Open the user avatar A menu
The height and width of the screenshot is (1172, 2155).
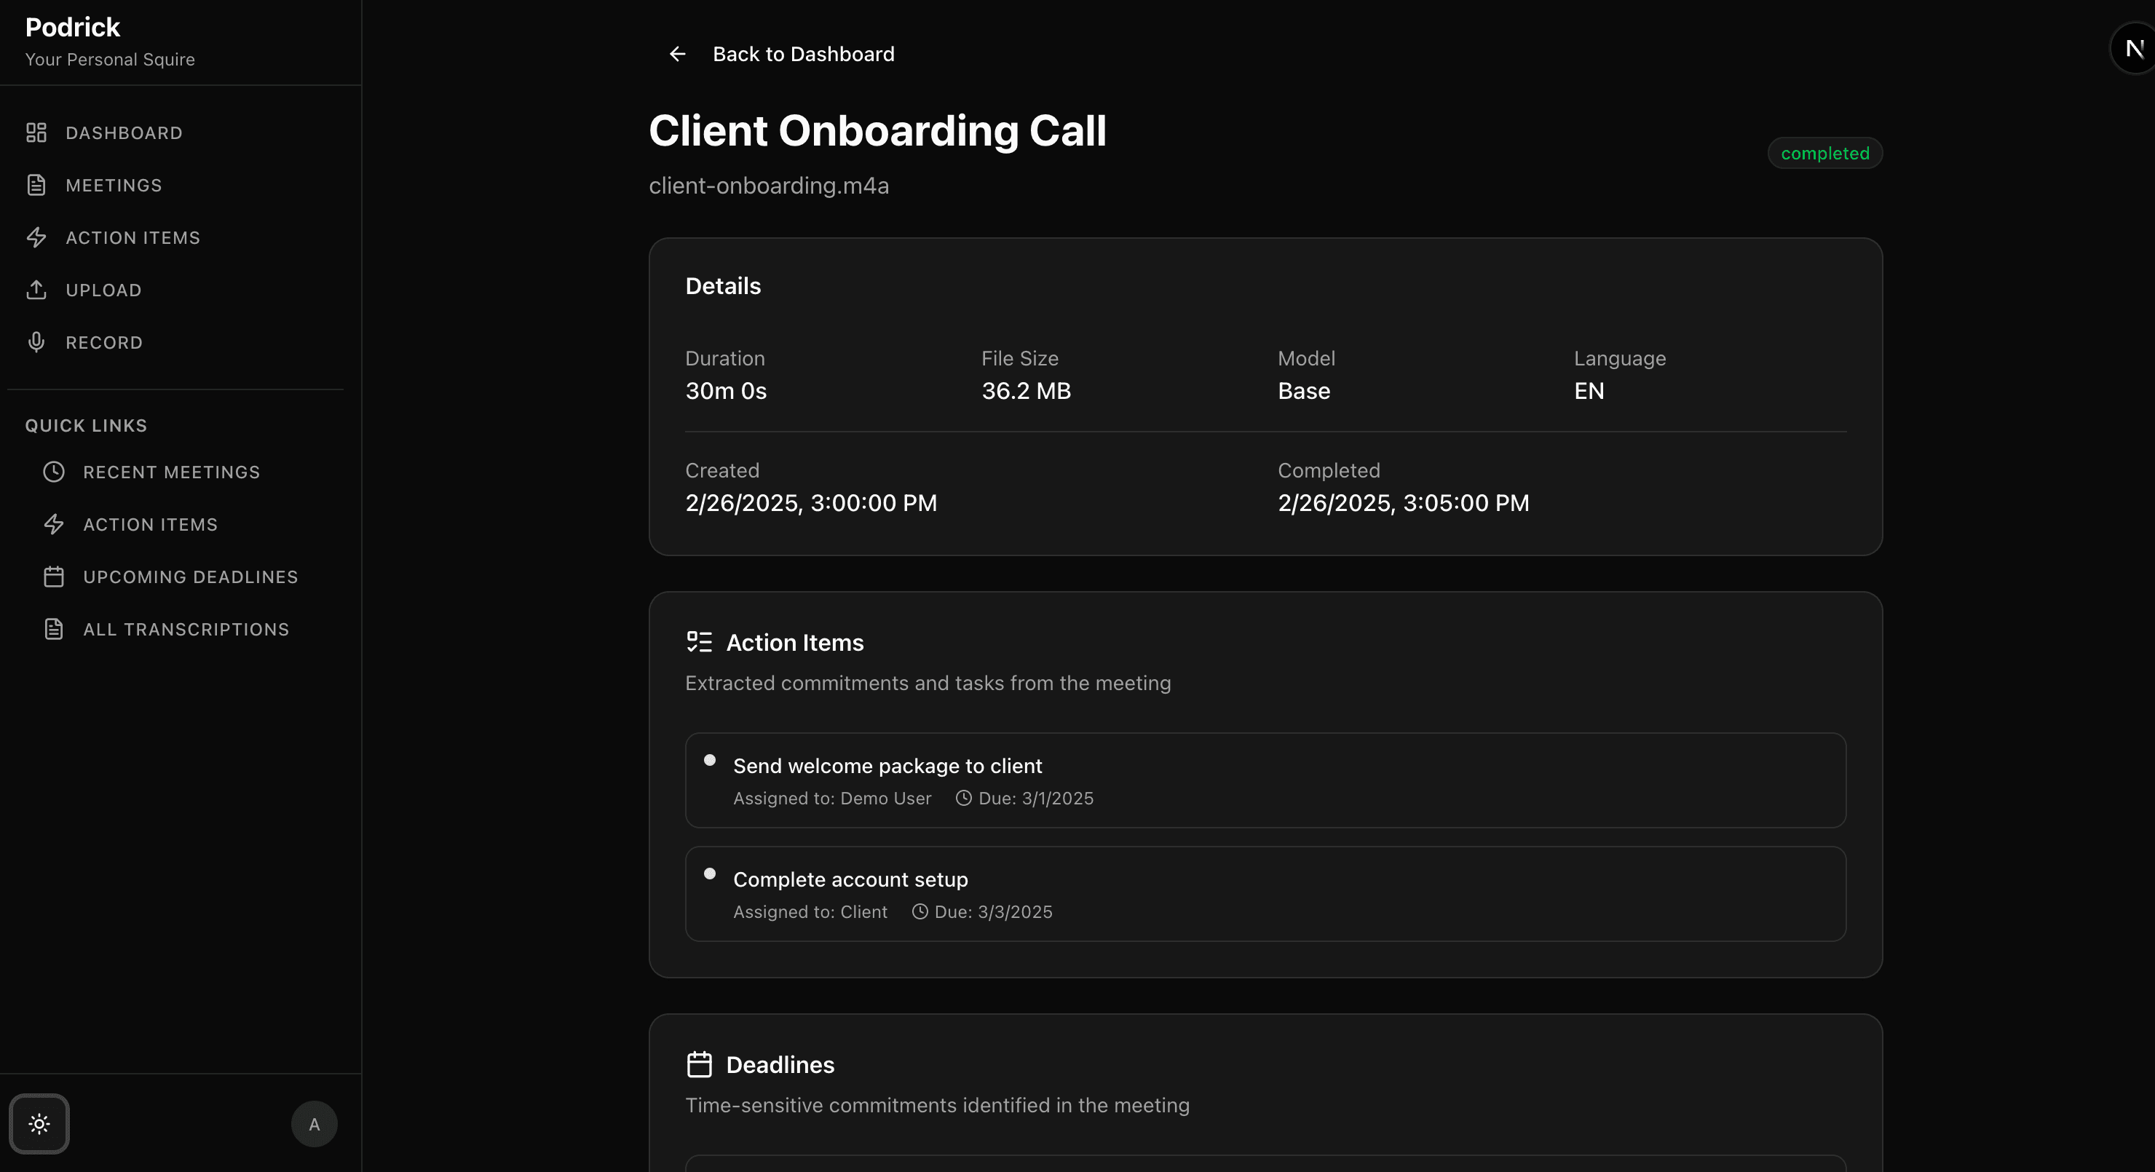[314, 1123]
